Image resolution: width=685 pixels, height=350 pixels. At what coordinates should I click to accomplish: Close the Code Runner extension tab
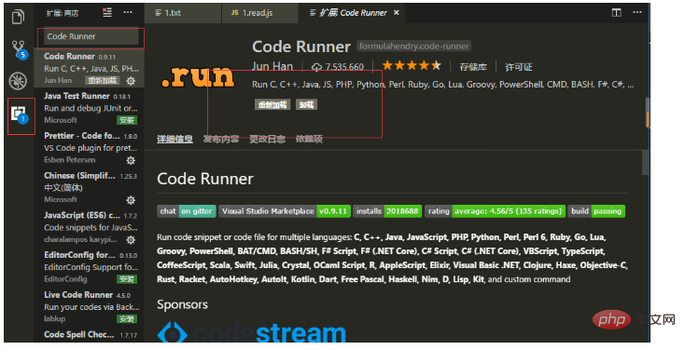[397, 13]
